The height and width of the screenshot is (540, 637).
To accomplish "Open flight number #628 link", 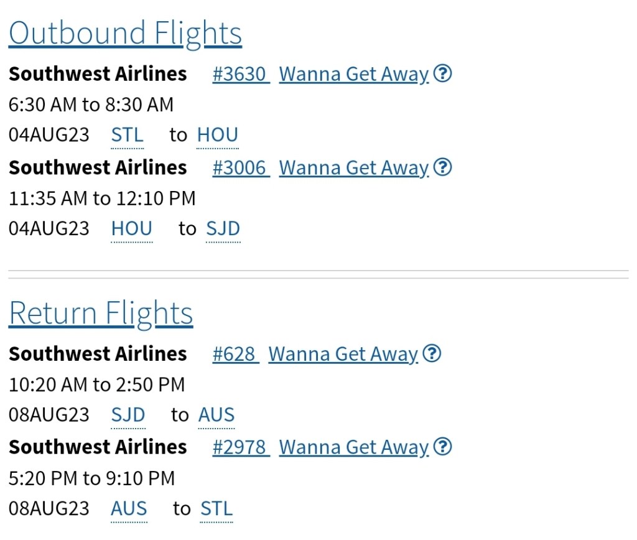I will [x=235, y=355].
